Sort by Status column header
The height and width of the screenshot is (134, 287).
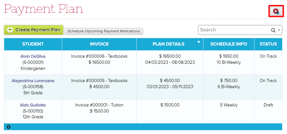pyautogui.click(x=268, y=44)
